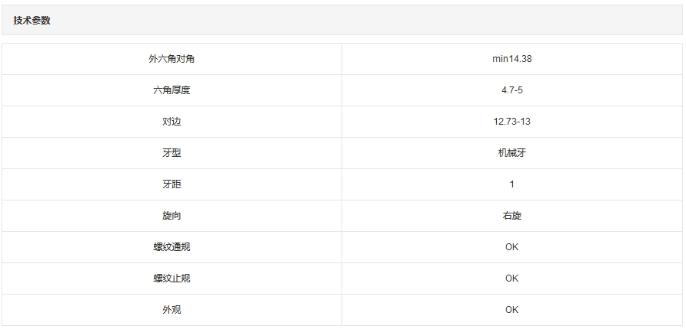The height and width of the screenshot is (329, 686).
Task: Select the OK value for 螺纹止规
Action: (x=511, y=279)
